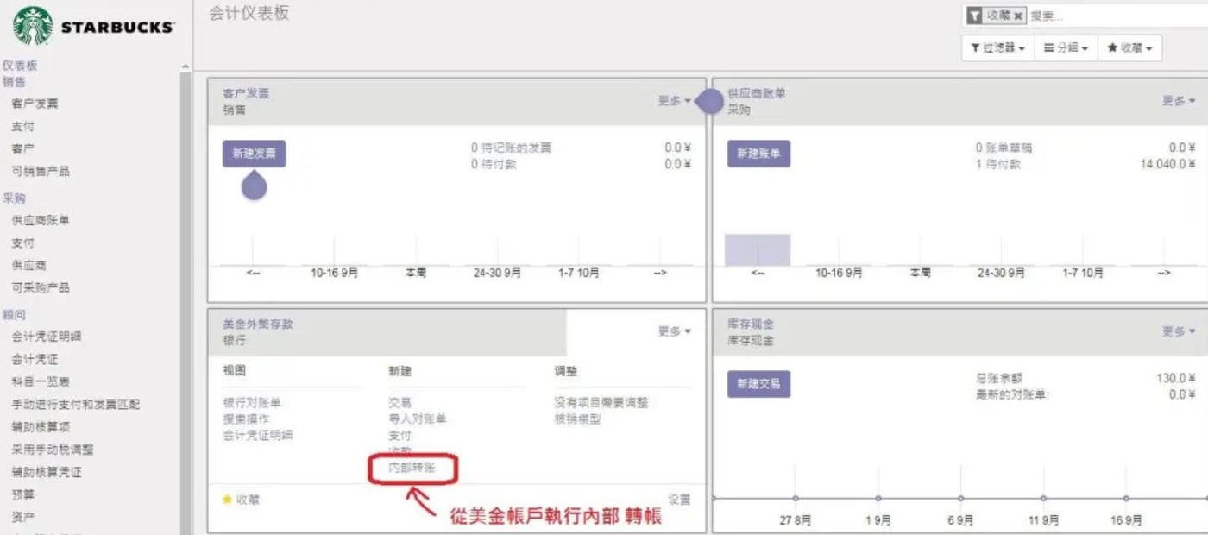Select 支付 under 新建 in the bank card
Screen dimensions: 1208x535
click(400, 435)
